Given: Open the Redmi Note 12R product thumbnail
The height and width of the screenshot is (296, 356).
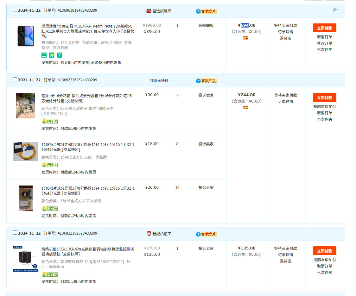Looking at the screenshot, I should 26,36.
